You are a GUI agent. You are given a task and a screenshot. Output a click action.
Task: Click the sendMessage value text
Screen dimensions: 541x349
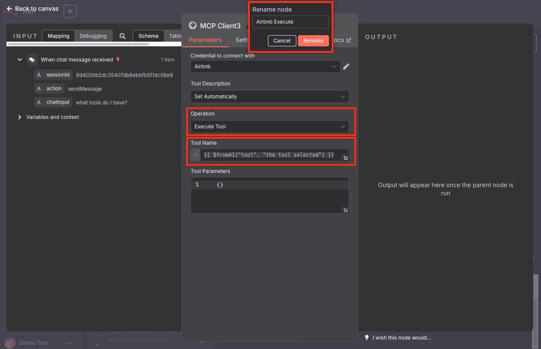(x=85, y=89)
